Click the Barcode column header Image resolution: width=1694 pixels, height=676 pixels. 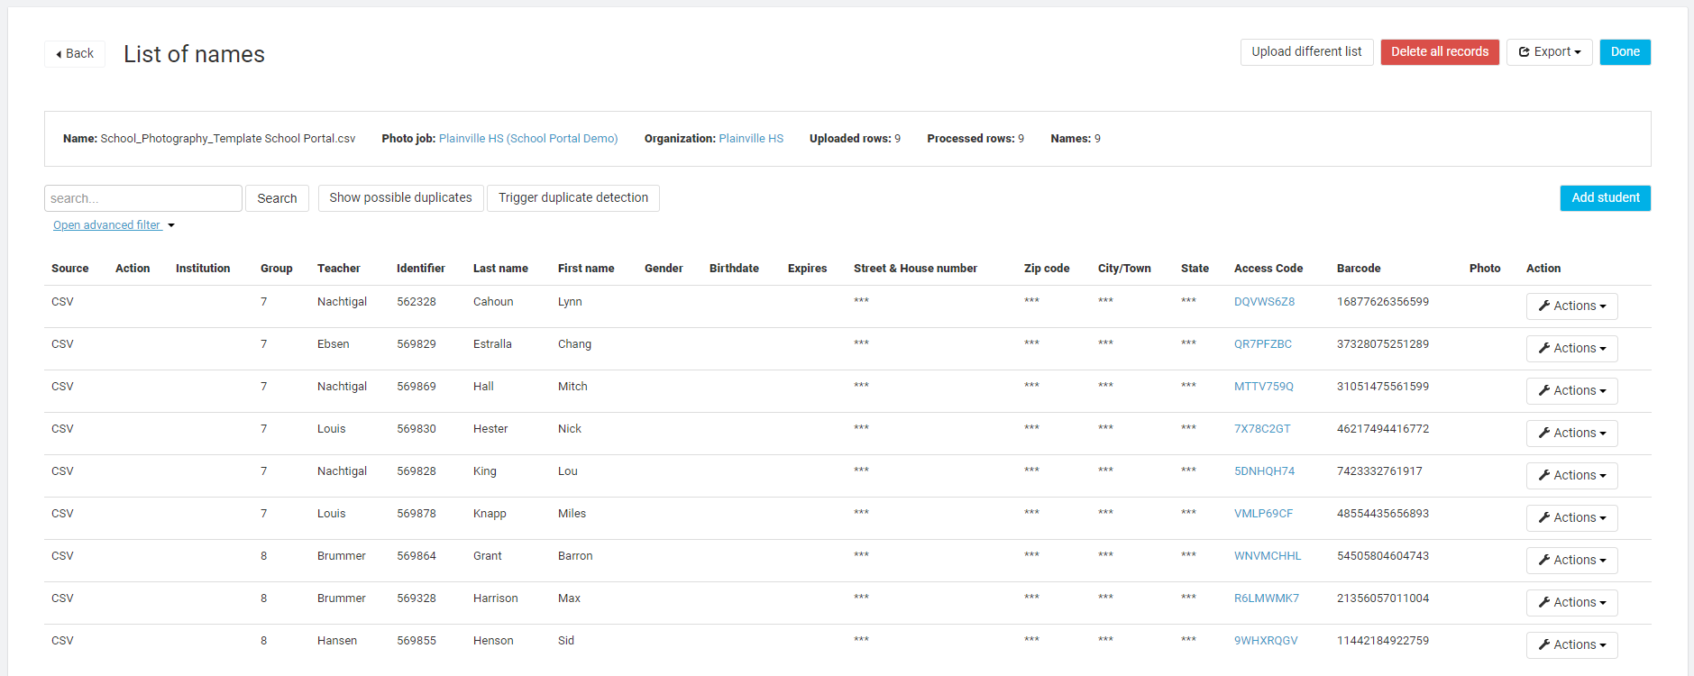1359,269
